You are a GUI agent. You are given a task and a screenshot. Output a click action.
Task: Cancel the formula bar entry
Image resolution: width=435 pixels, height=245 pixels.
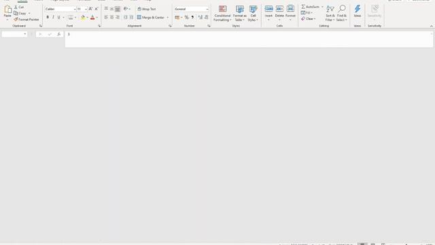click(x=40, y=34)
